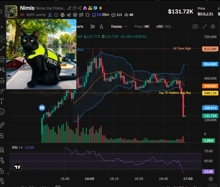Click the exclamation warning info icon

tap(56, 15)
